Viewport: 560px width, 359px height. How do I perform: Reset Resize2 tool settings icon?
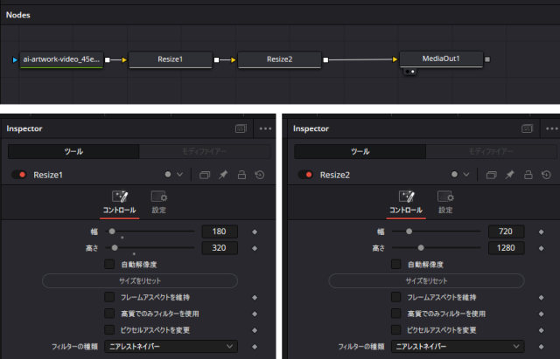coord(546,175)
